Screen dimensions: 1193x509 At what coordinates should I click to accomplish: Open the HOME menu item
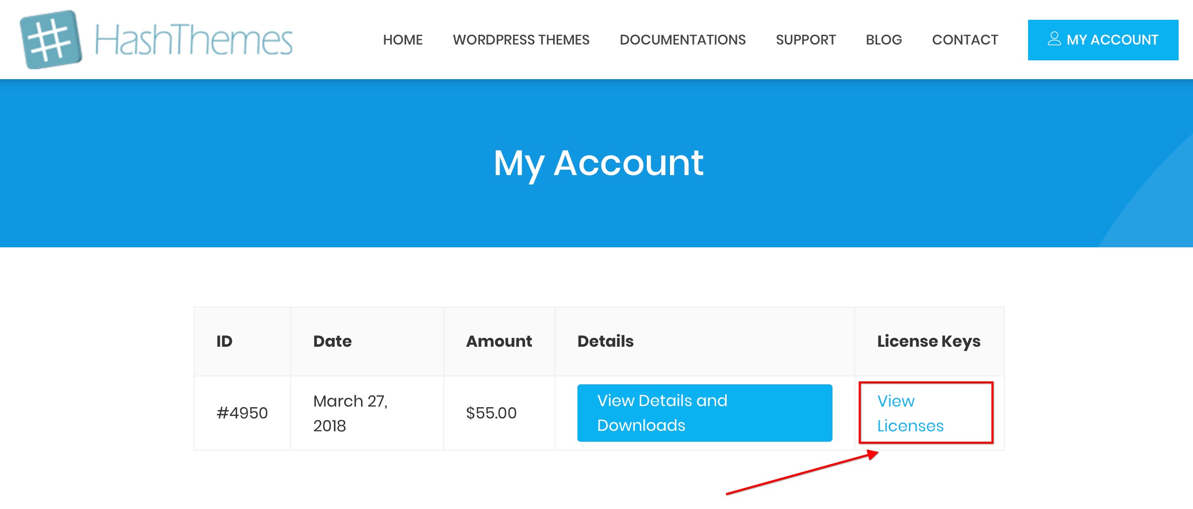tap(403, 40)
